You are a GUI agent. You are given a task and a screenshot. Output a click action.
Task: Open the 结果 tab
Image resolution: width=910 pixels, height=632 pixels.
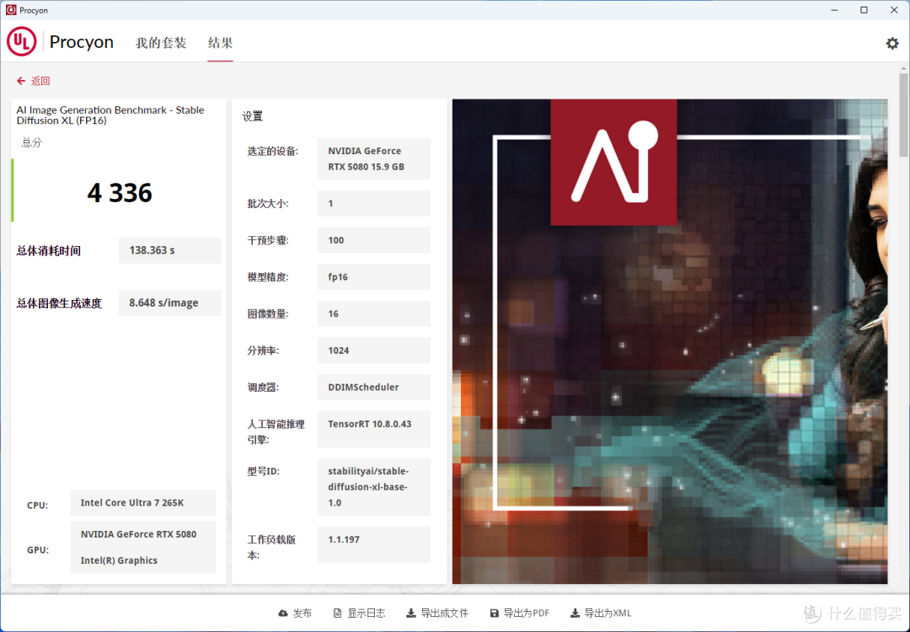[x=221, y=43]
